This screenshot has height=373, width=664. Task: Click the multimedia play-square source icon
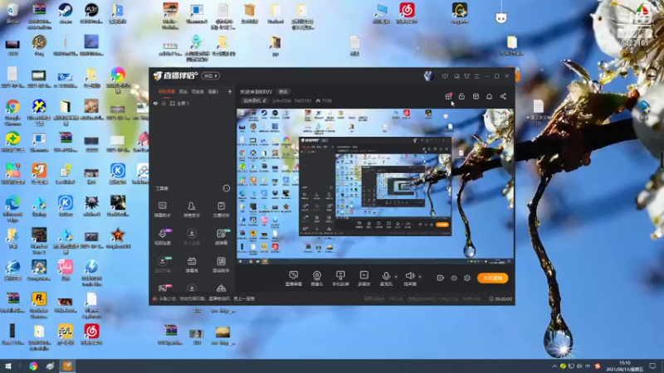click(x=364, y=276)
